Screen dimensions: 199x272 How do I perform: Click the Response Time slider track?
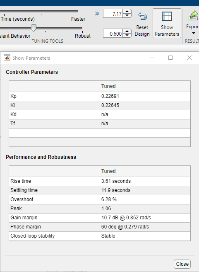pyautogui.click(x=39, y=11)
